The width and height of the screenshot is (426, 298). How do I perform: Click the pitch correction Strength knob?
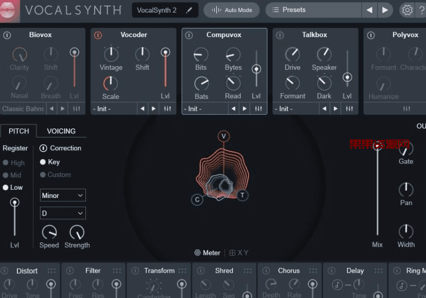[77, 232]
